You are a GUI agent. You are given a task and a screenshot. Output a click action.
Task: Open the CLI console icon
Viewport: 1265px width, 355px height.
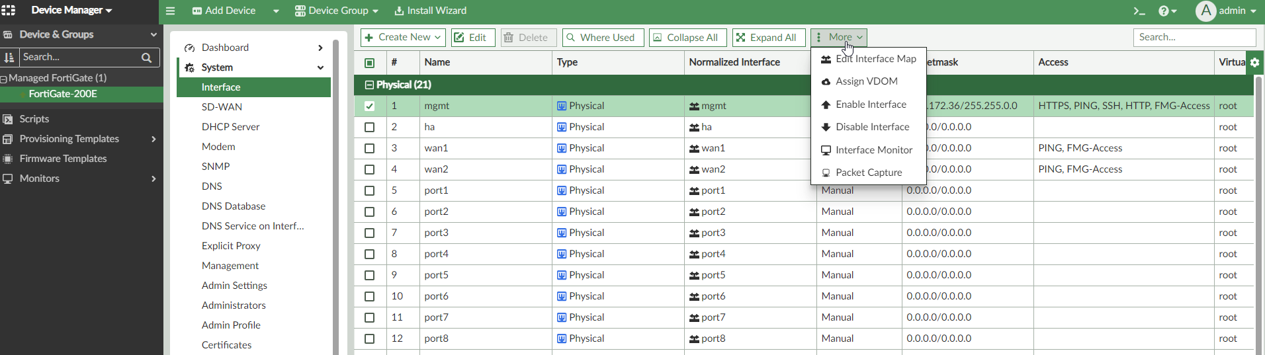[x=1139, y=11]
